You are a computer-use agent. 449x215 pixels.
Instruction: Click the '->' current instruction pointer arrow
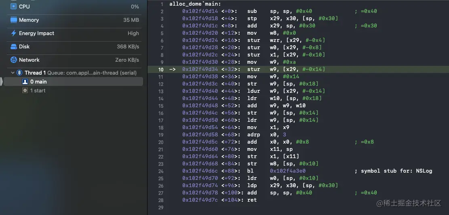(172, 69)
